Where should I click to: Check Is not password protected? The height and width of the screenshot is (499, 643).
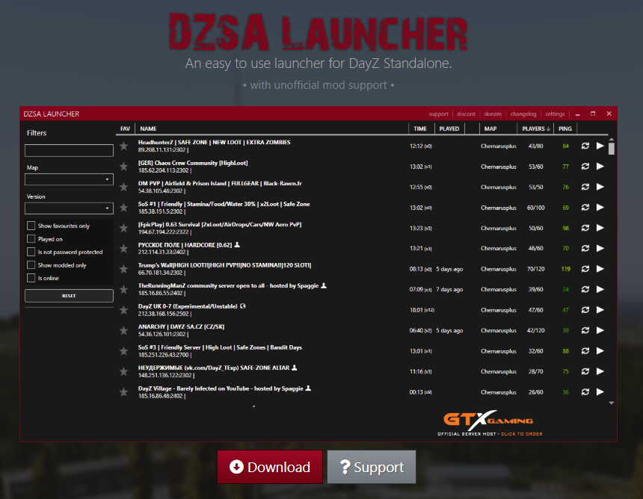[31, 252]
